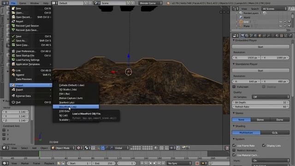Click the Grid mesh icon in outliner

click(241, 22)
